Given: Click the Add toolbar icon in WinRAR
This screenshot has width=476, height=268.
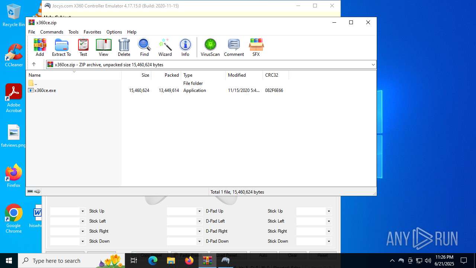Looking at the screenshot, I should (40, 47).
